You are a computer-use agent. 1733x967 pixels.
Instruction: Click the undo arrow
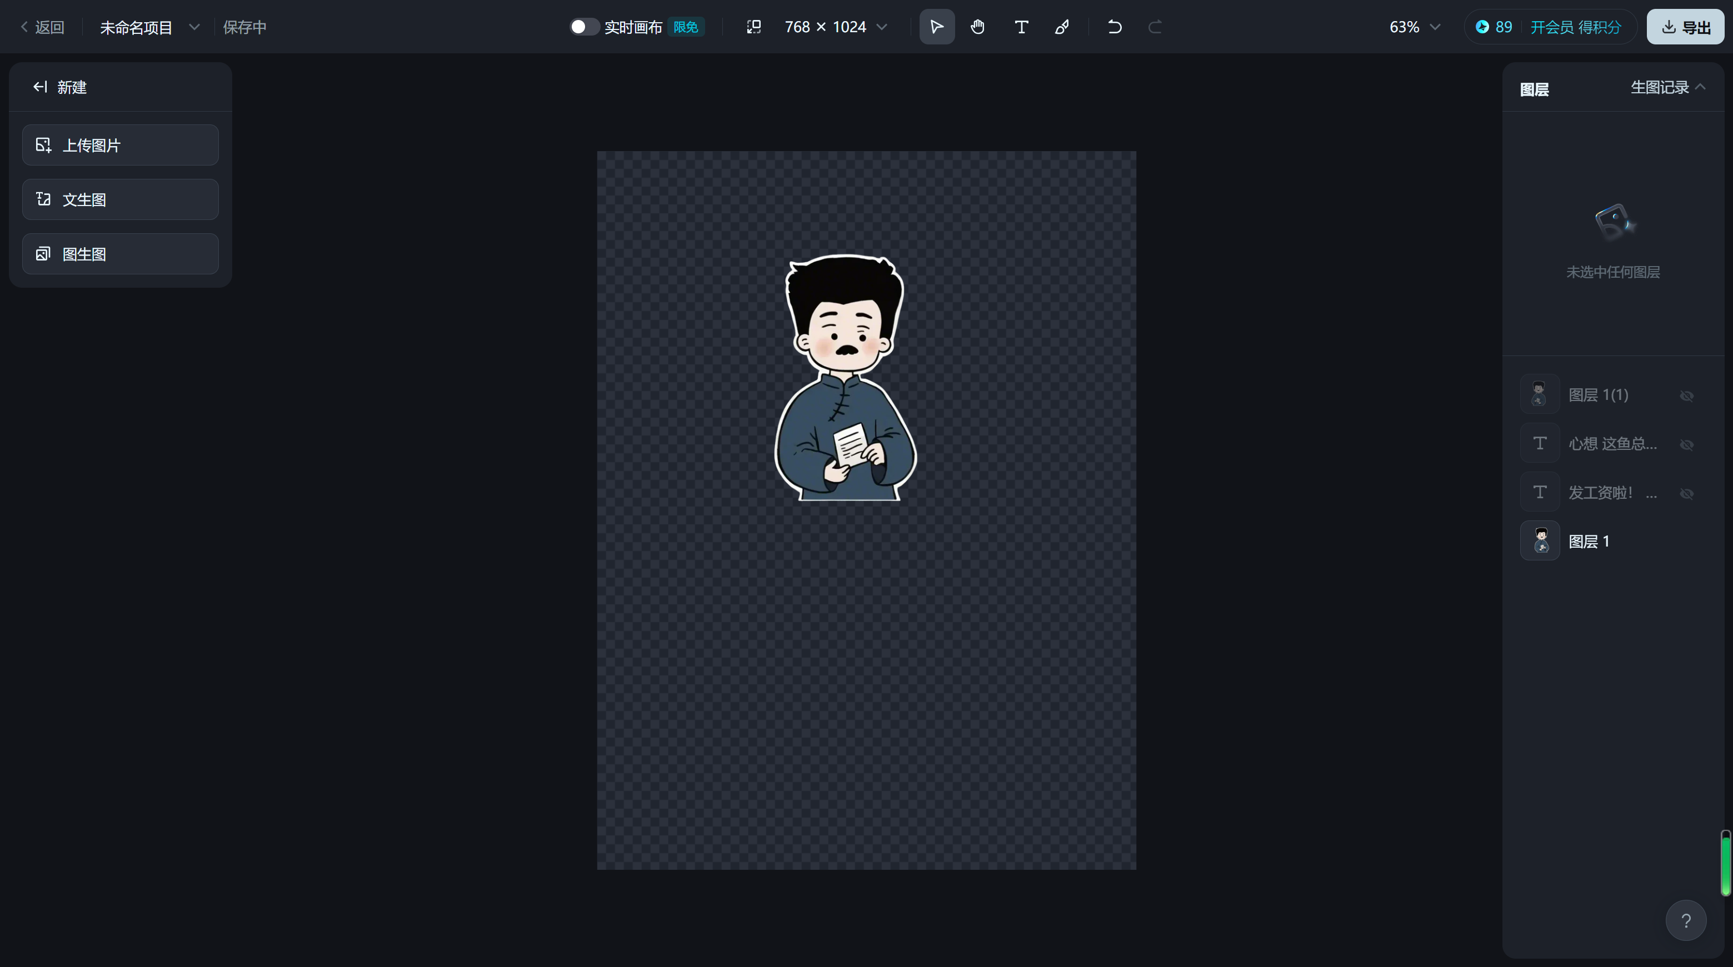coord(1114,27)
